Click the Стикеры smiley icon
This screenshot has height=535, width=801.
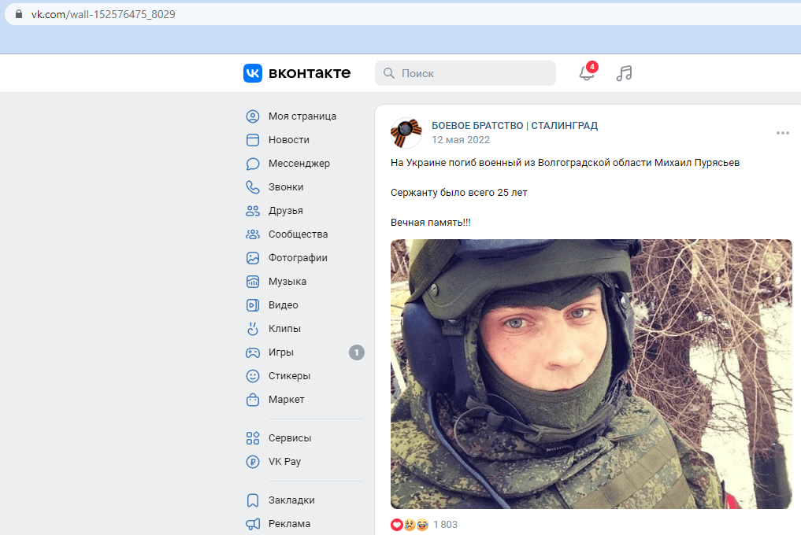(253, 376)
